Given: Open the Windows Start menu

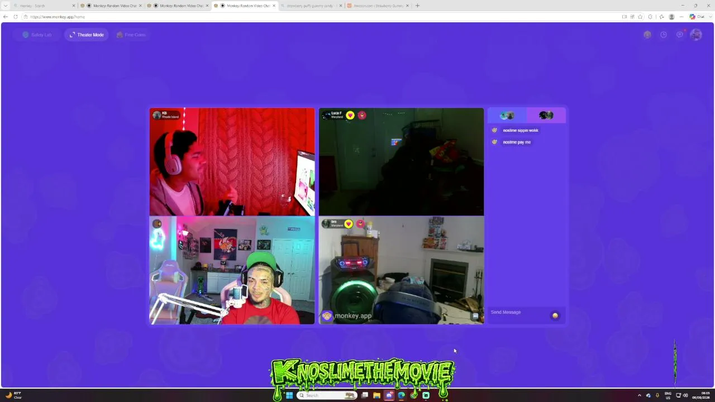Looking at the screenshot, I should coord(289,395).
